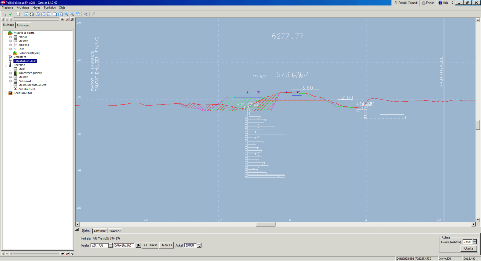Click the Pohjatutkimukset drill icon
The height and width of the screenshot is (261, 481).
[11, 61]
